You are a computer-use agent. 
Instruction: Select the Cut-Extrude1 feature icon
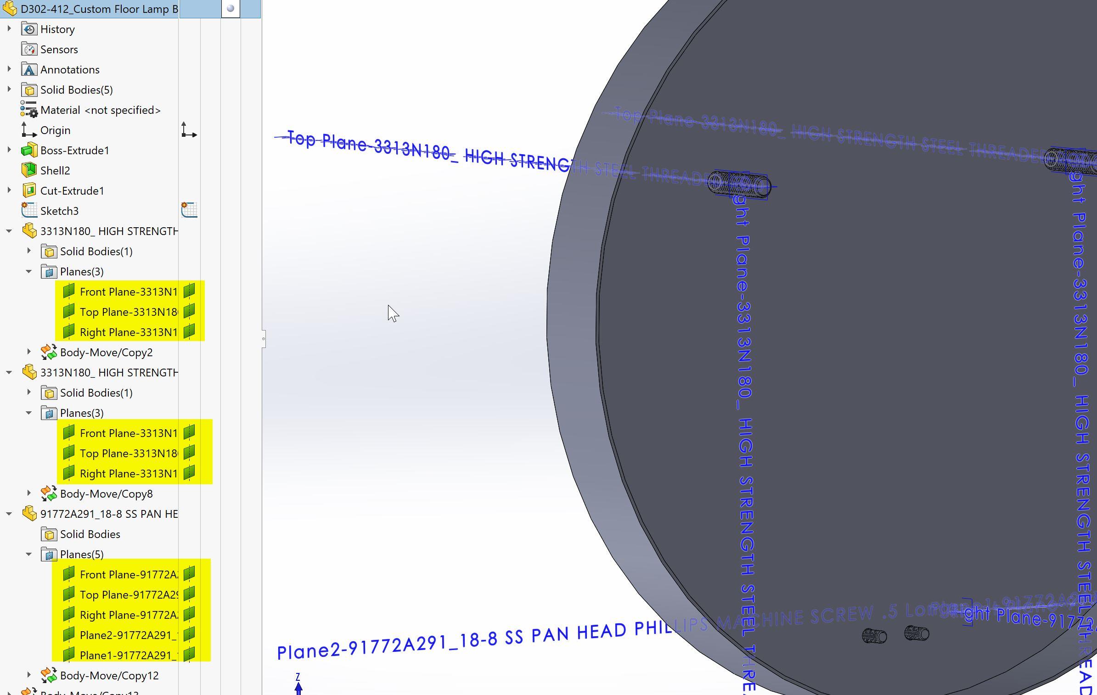[29, 191]
